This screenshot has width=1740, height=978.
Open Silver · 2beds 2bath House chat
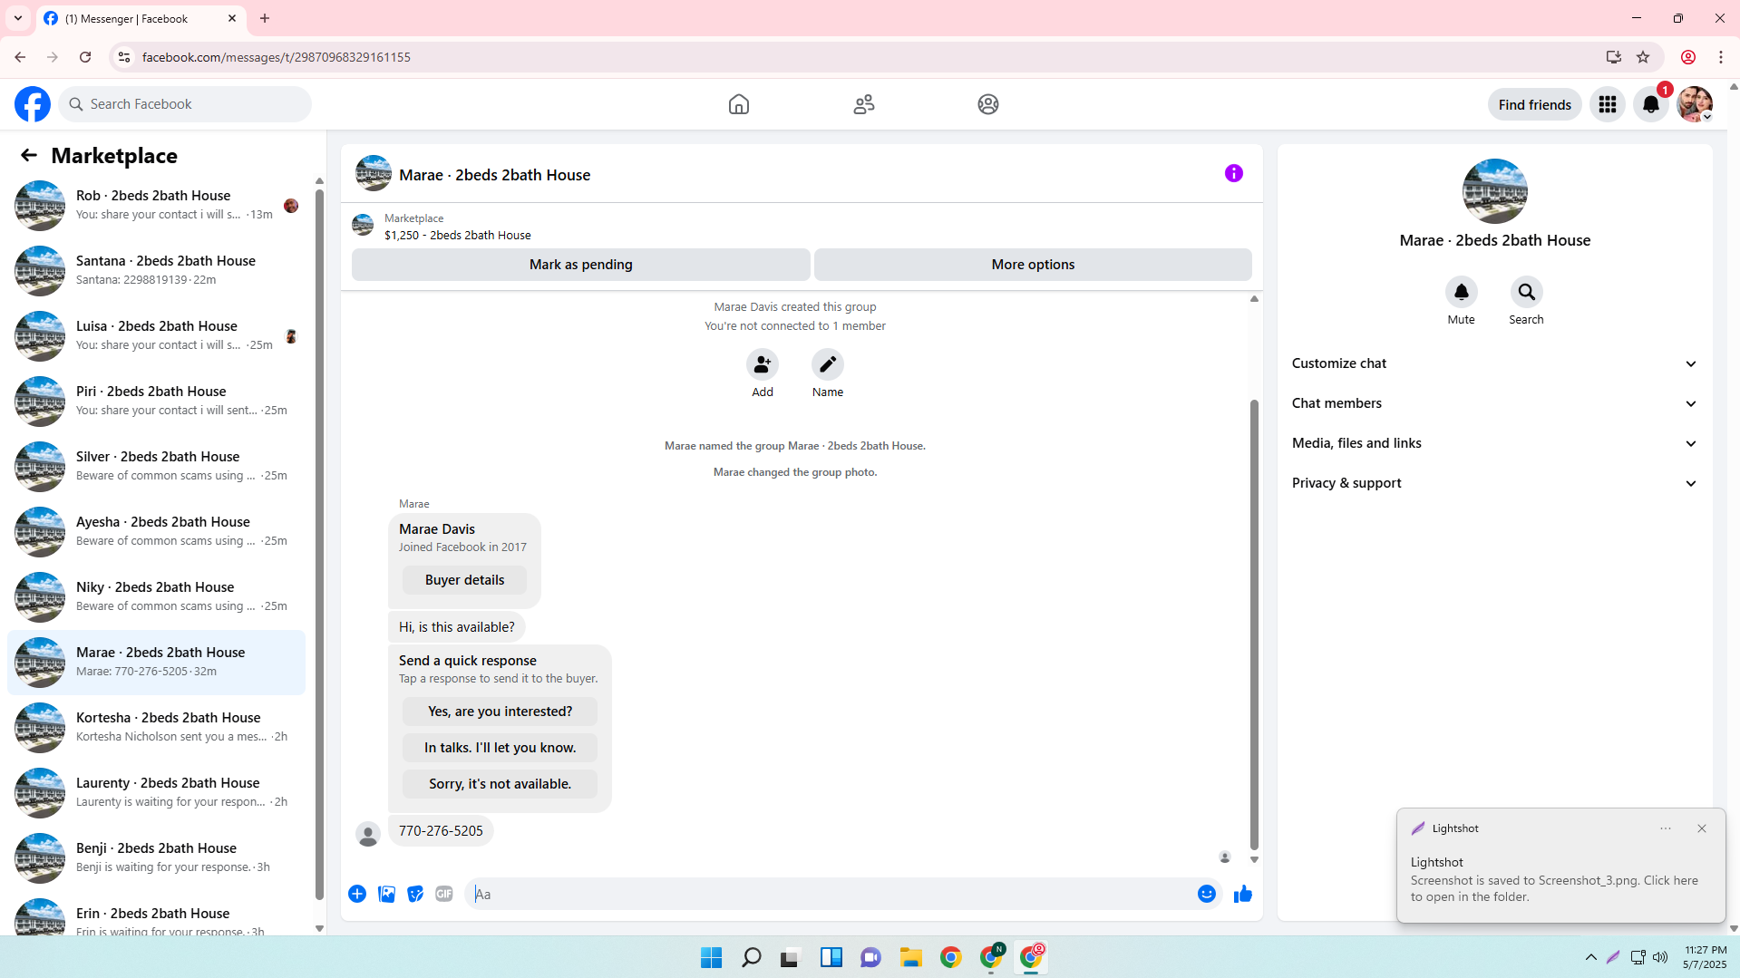(x=156, y=467)
